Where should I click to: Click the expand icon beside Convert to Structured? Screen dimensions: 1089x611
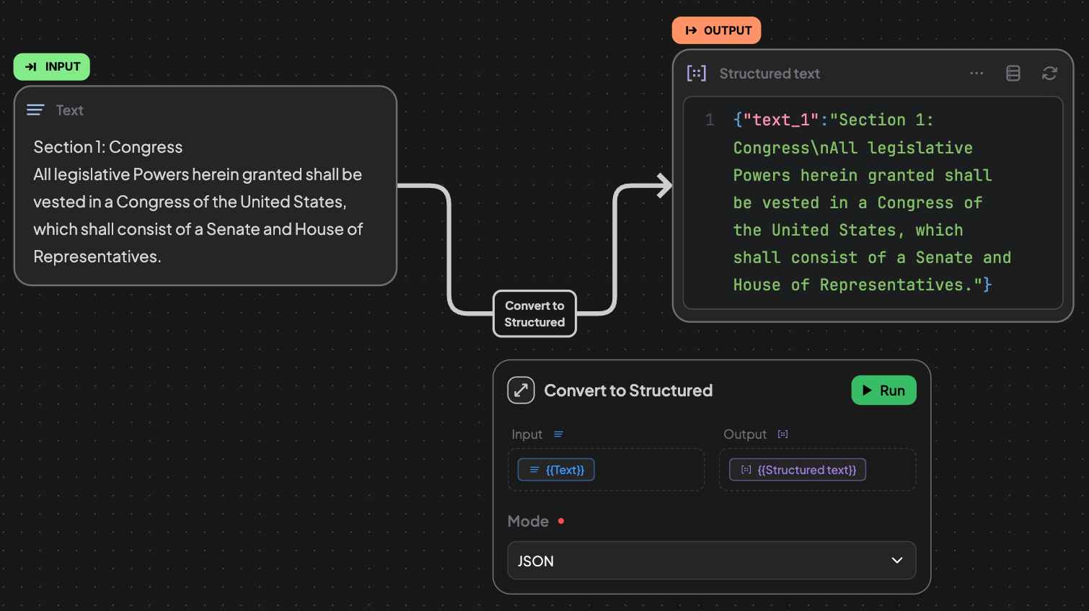point(521,391)
